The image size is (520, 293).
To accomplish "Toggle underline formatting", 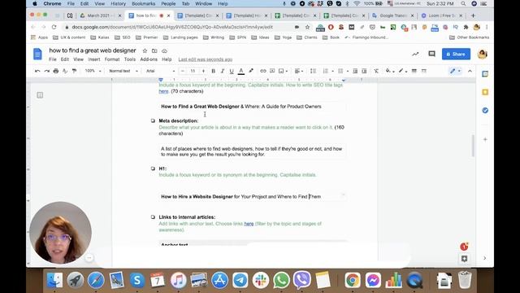I will 232,71.
